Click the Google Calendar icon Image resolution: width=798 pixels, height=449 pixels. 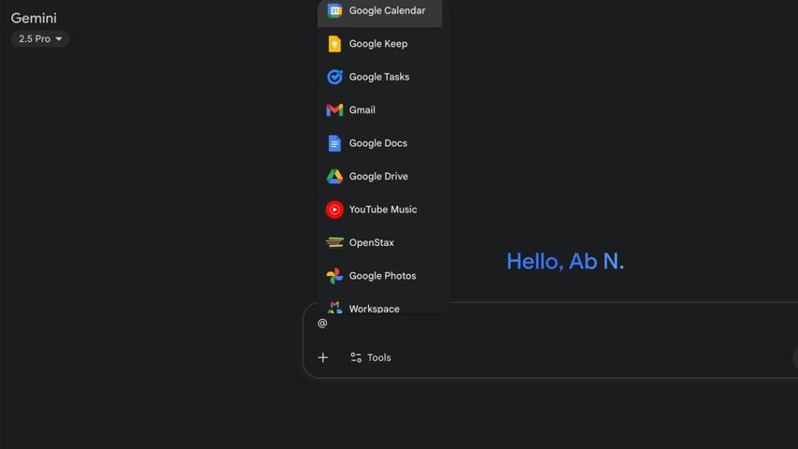[x=334, y=10]
